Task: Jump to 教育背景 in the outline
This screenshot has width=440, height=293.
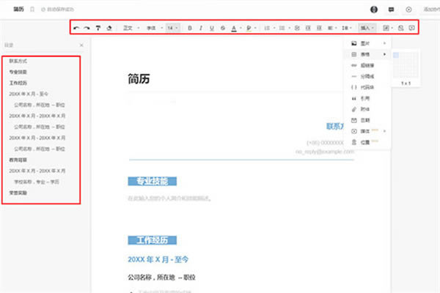Action: pos(18,160)
